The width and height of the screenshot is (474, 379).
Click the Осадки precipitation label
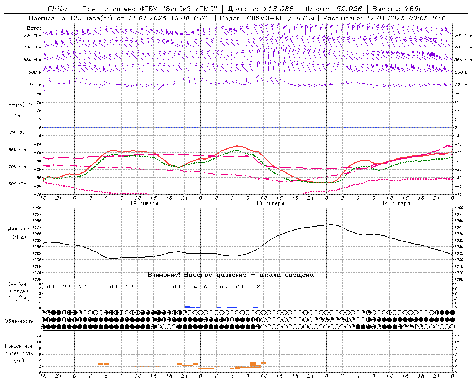[19, 291]
